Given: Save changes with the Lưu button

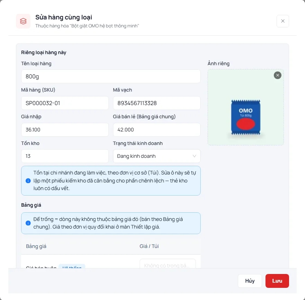Looking at the screenshot, I should (x=277, y=281).
